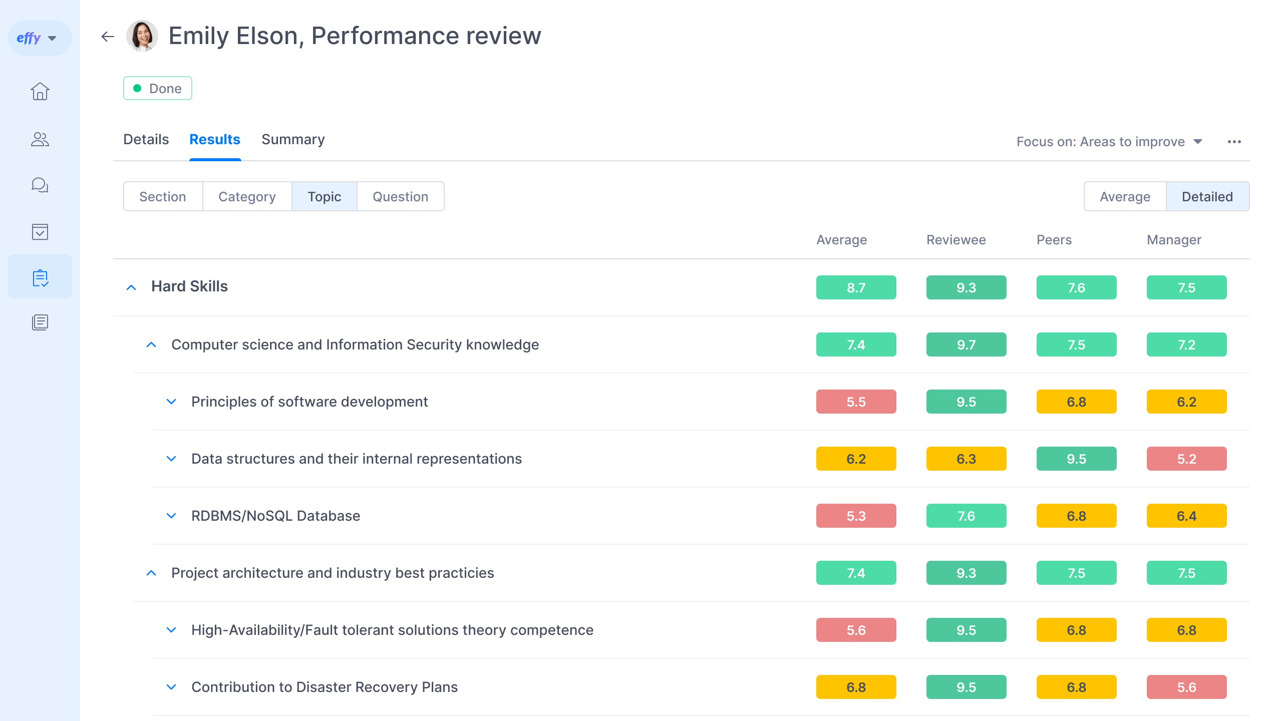Click the back arrow next to avatar
Image resolution: width=1282 pixels, height=721 pixels.
108,37
